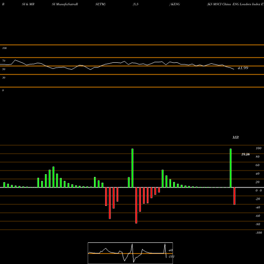Click the RSI axis label 70
This screenshot has height=264, width=264.
(x=4, y=61)
